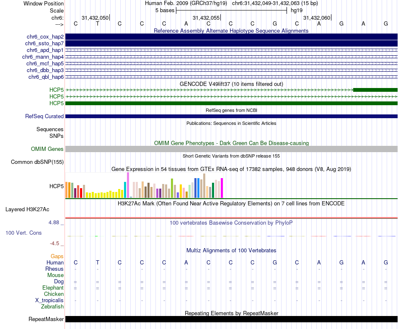Viewport: 398px width, 329px height.
Task: Open Reference Assembly Alternate Haplotype Sequence Alignments title
Action: [231, 31]
